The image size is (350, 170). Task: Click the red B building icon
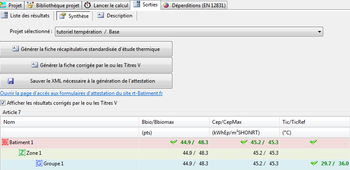(x=5, y=142)
